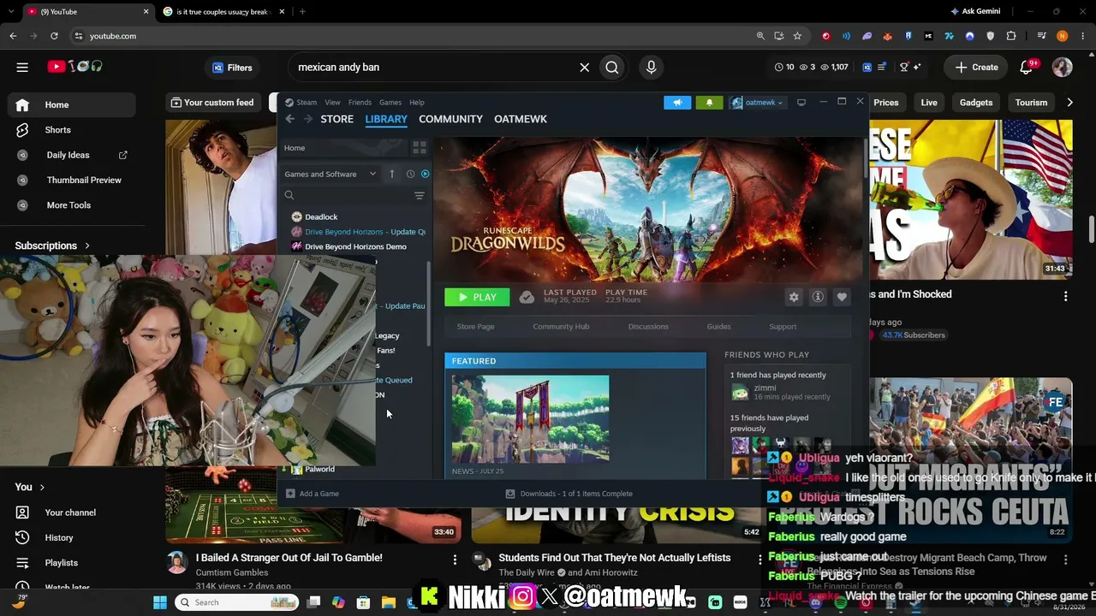This screenshot has width=1096, height=616.
Task: Open more options for Bailed A Stranger video
Action: point(455,559)
